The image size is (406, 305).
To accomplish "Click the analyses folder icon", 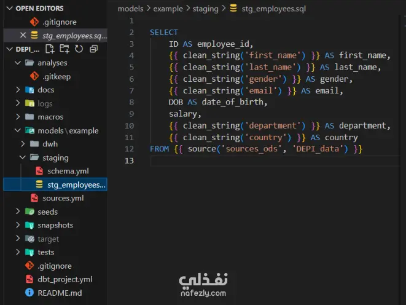I will click(x=29, y=63).
